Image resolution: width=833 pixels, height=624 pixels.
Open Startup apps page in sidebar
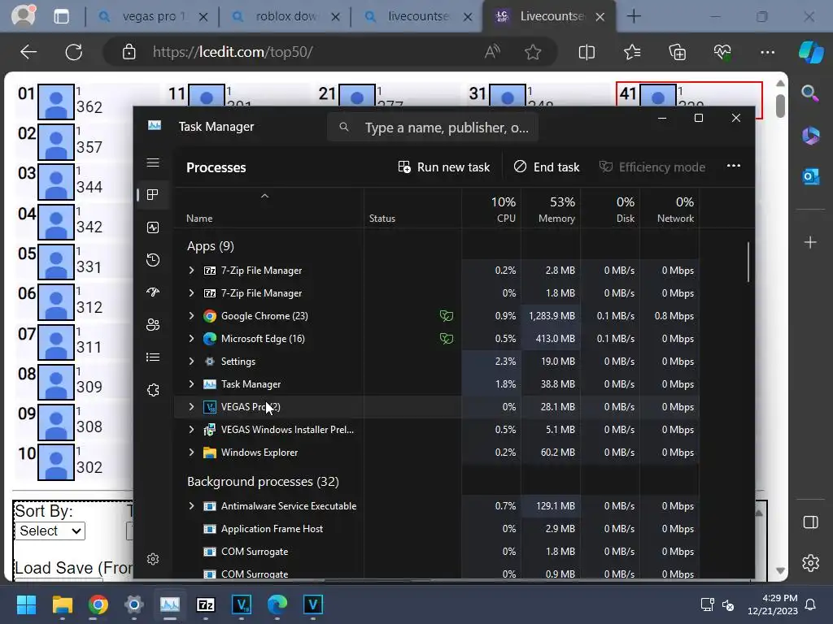153,292
